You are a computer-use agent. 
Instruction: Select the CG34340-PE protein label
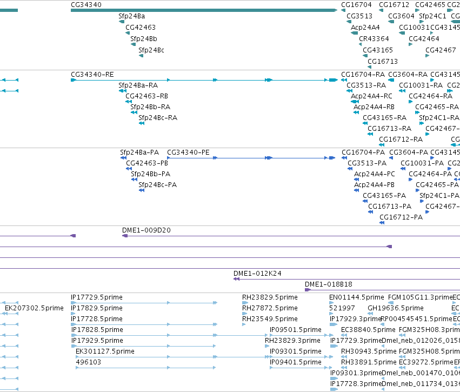pos(188,153)
